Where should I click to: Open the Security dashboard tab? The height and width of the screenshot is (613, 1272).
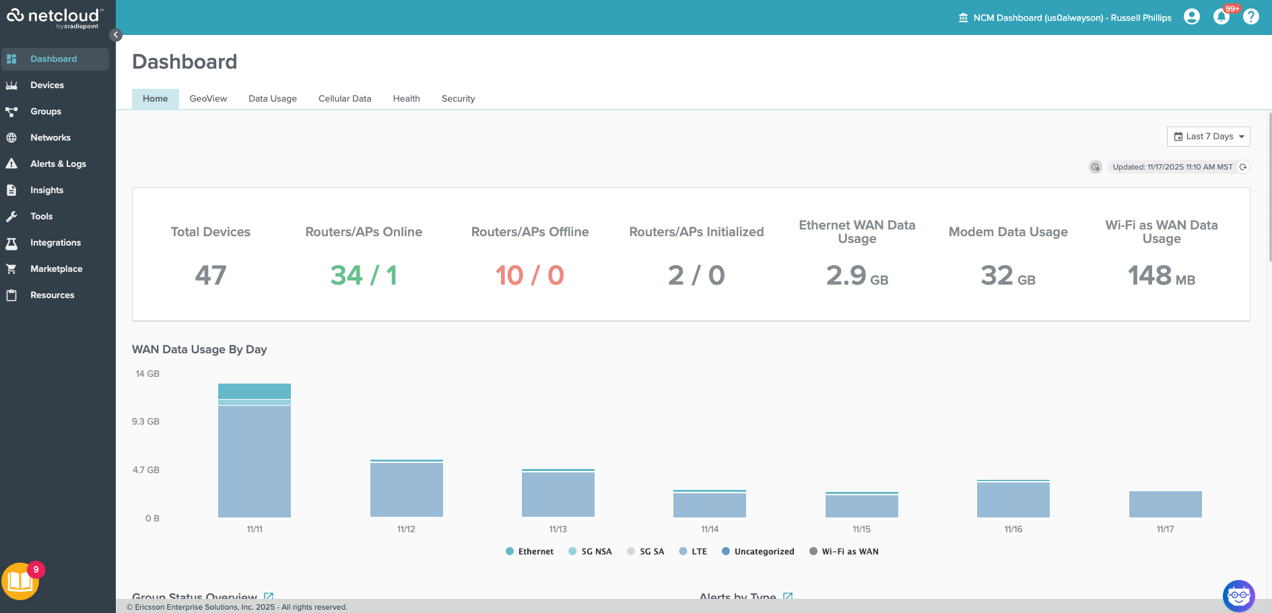pos(458,98)
